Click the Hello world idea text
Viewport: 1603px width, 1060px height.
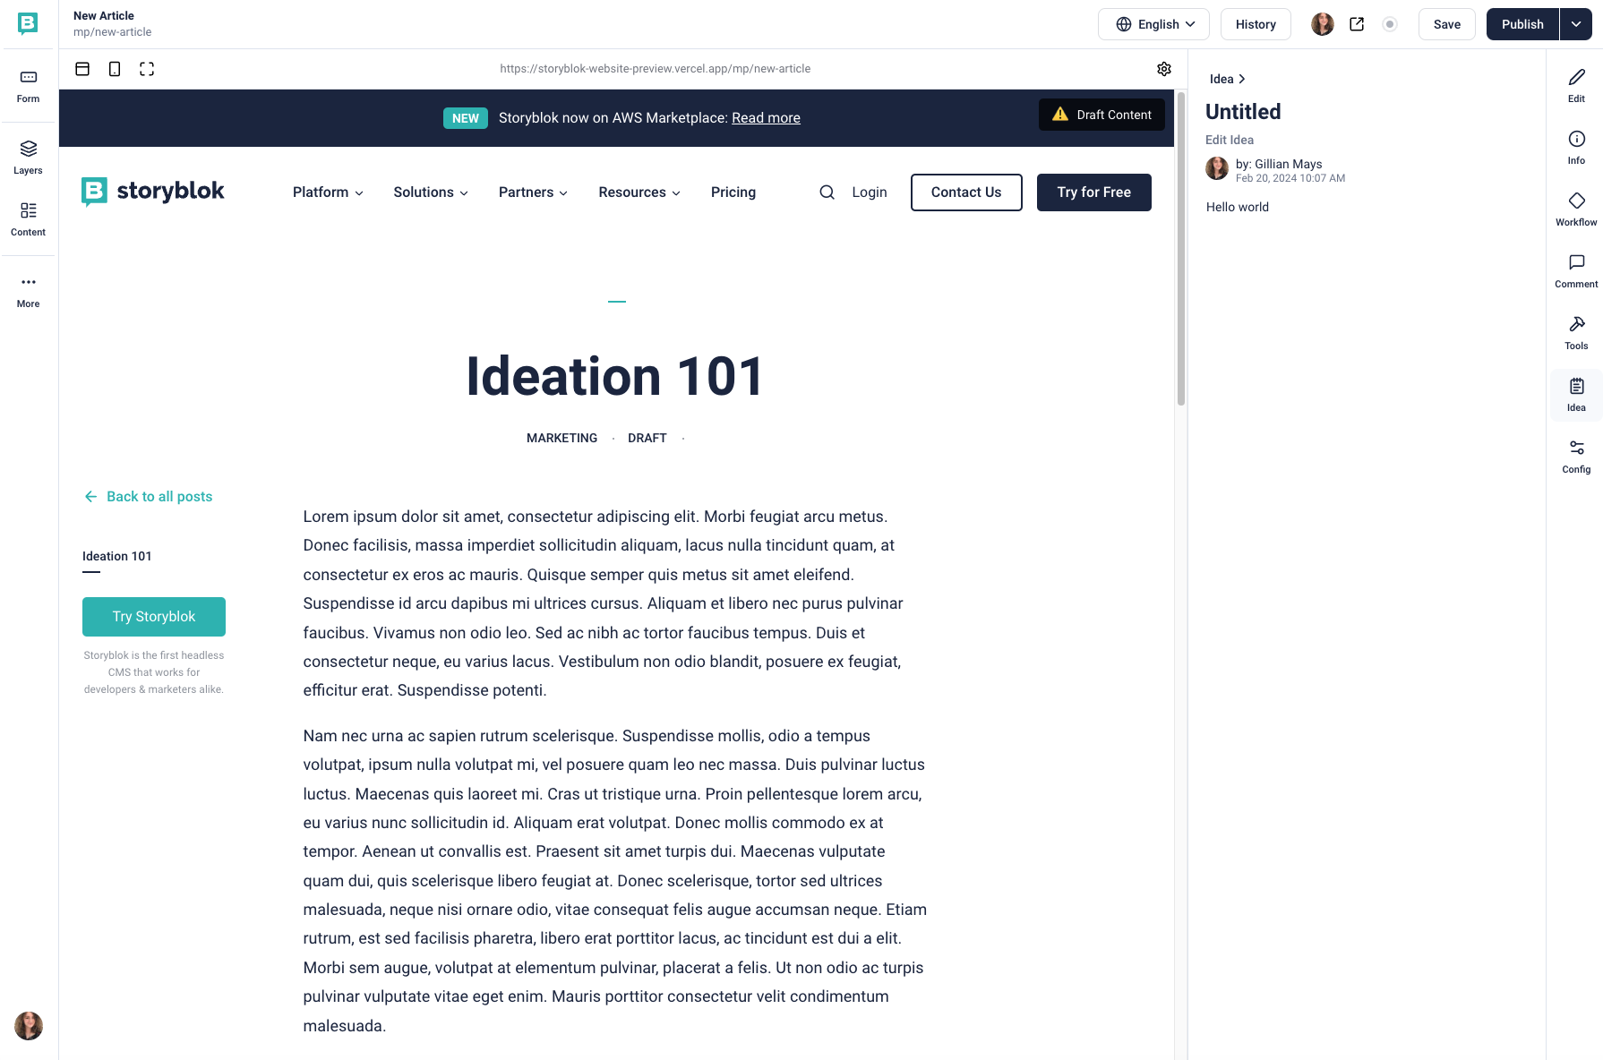[x=1238, y=207]
